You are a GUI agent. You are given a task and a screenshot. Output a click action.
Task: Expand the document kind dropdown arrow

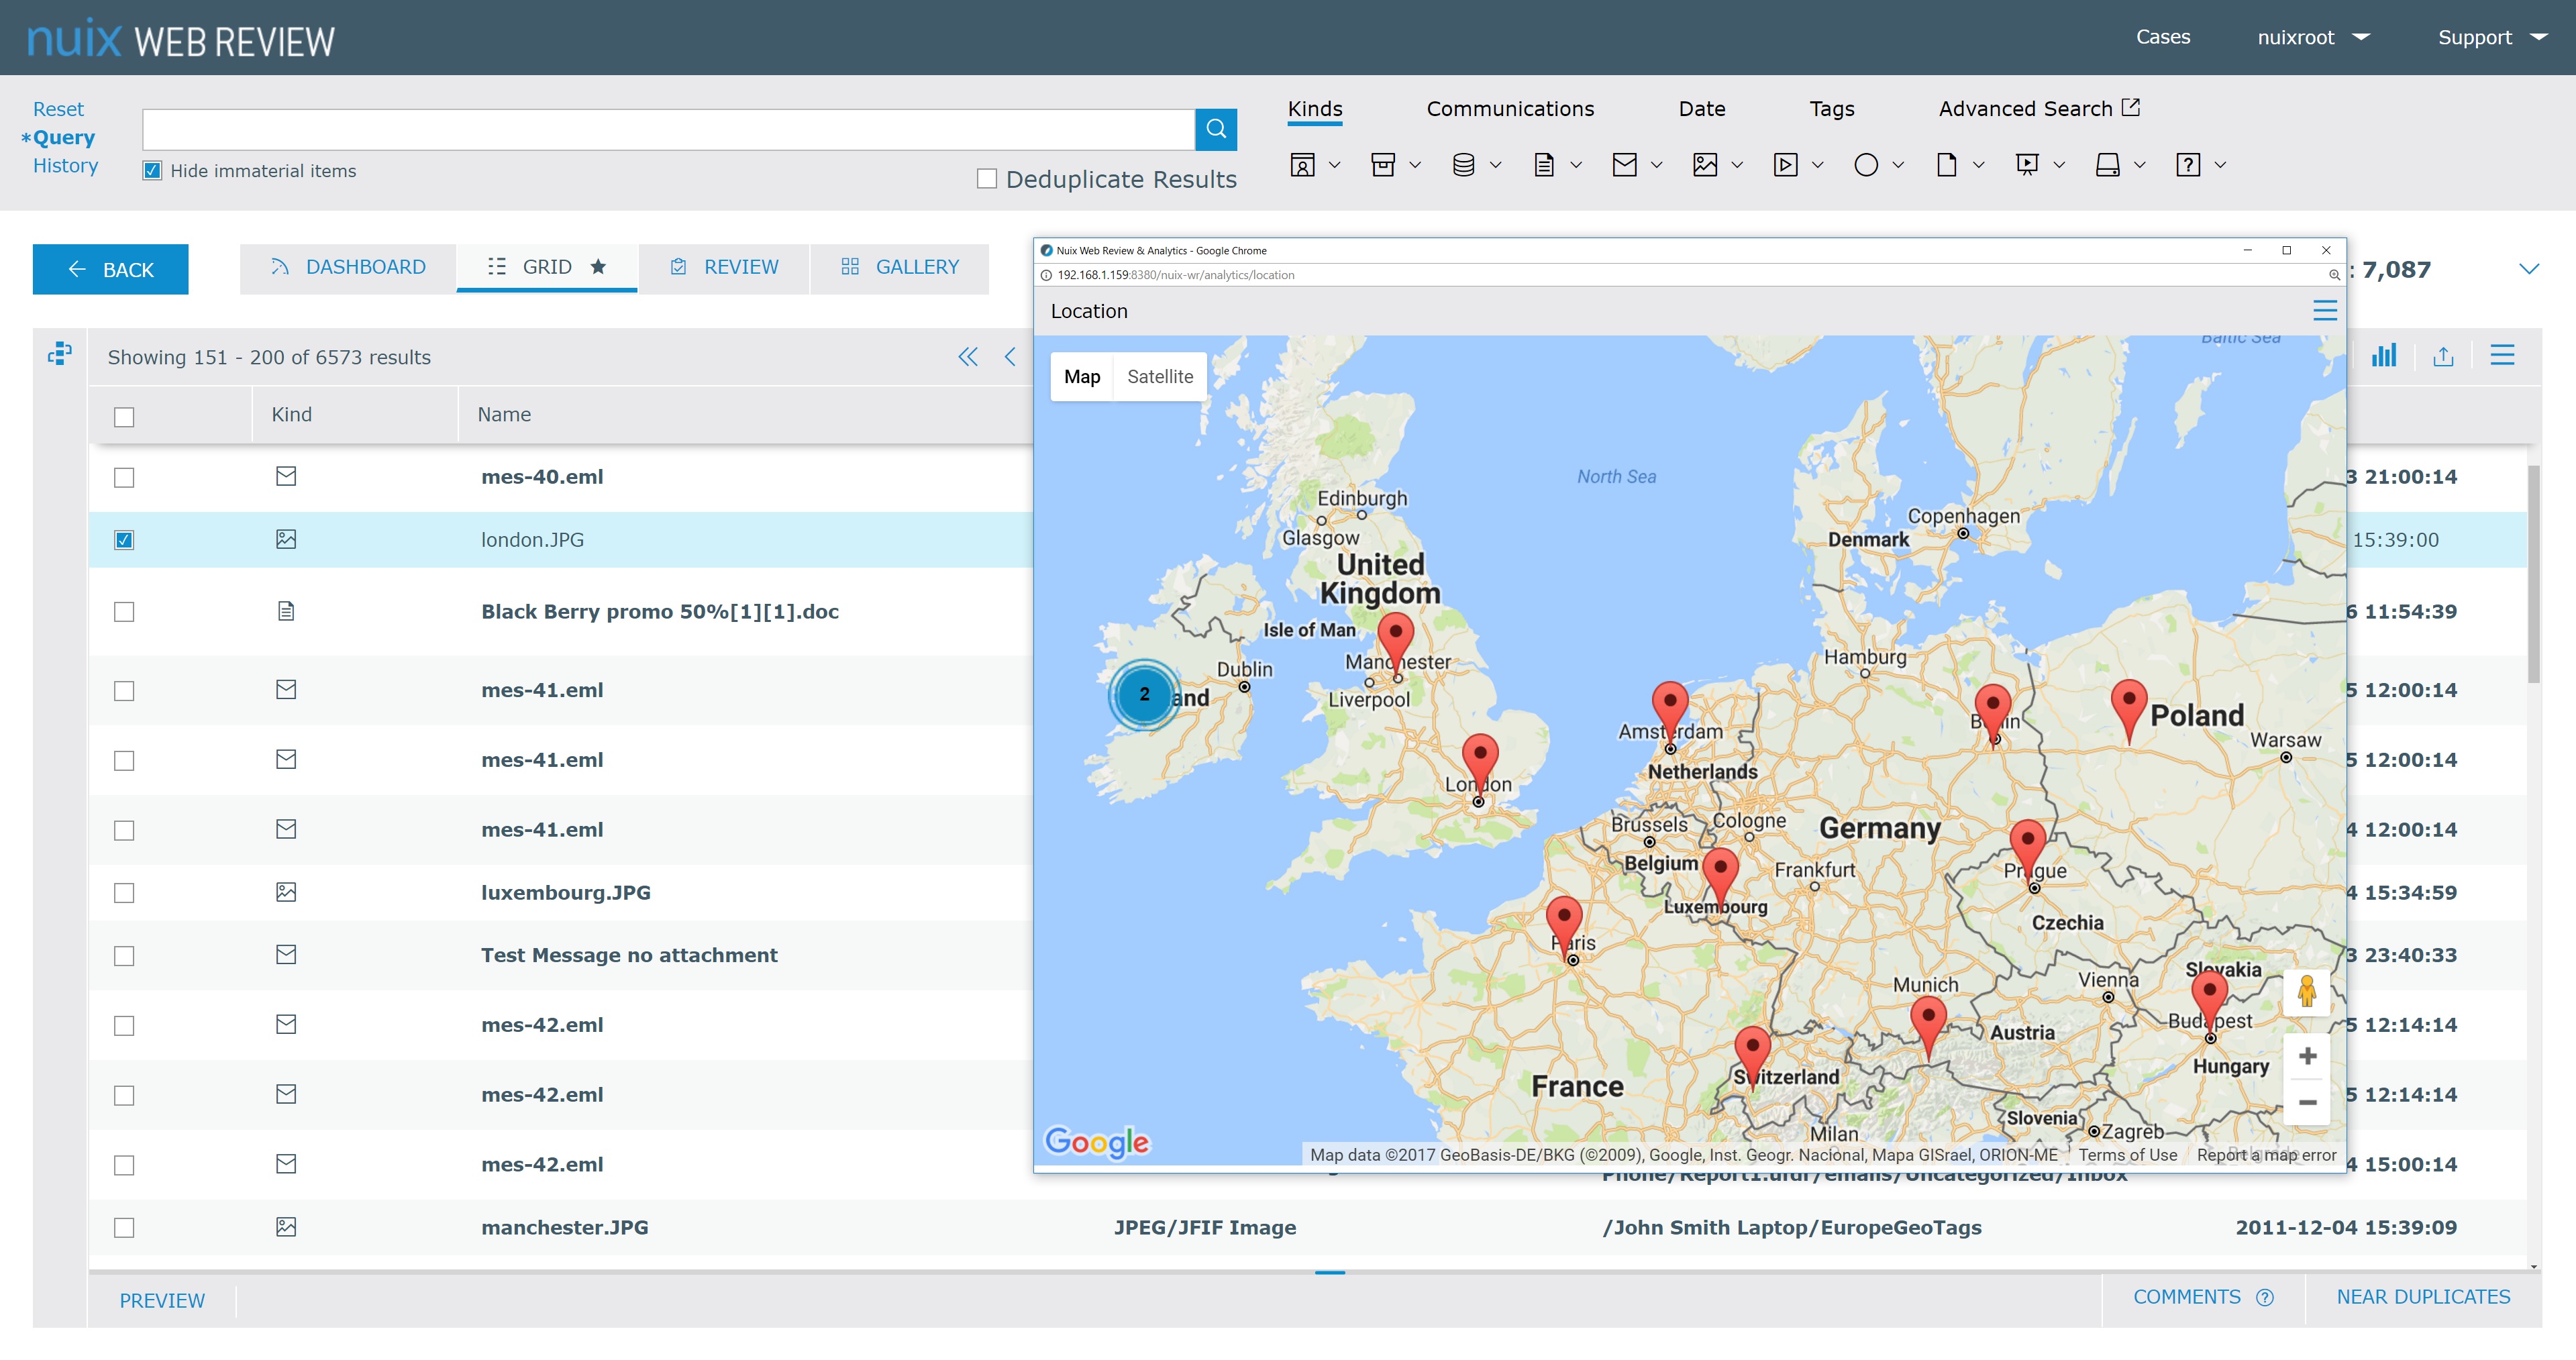(x=1576, y=165)
